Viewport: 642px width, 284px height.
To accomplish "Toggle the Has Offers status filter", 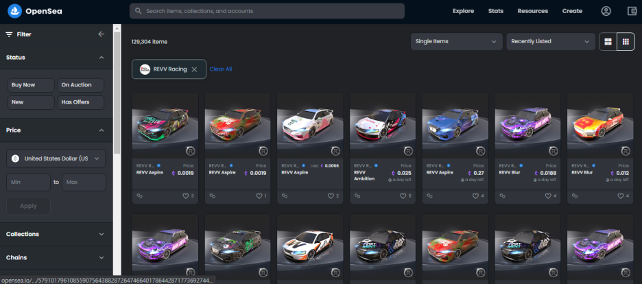I will pos(81,102).
